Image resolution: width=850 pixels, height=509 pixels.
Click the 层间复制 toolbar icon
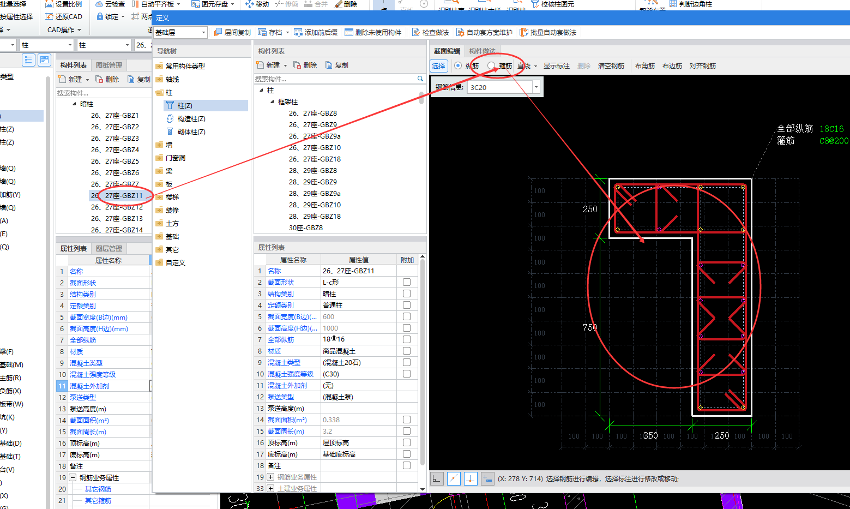point(219,33)
